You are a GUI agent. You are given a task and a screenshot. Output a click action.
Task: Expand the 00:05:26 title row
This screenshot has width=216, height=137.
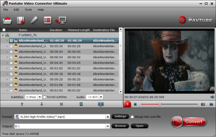7,46
